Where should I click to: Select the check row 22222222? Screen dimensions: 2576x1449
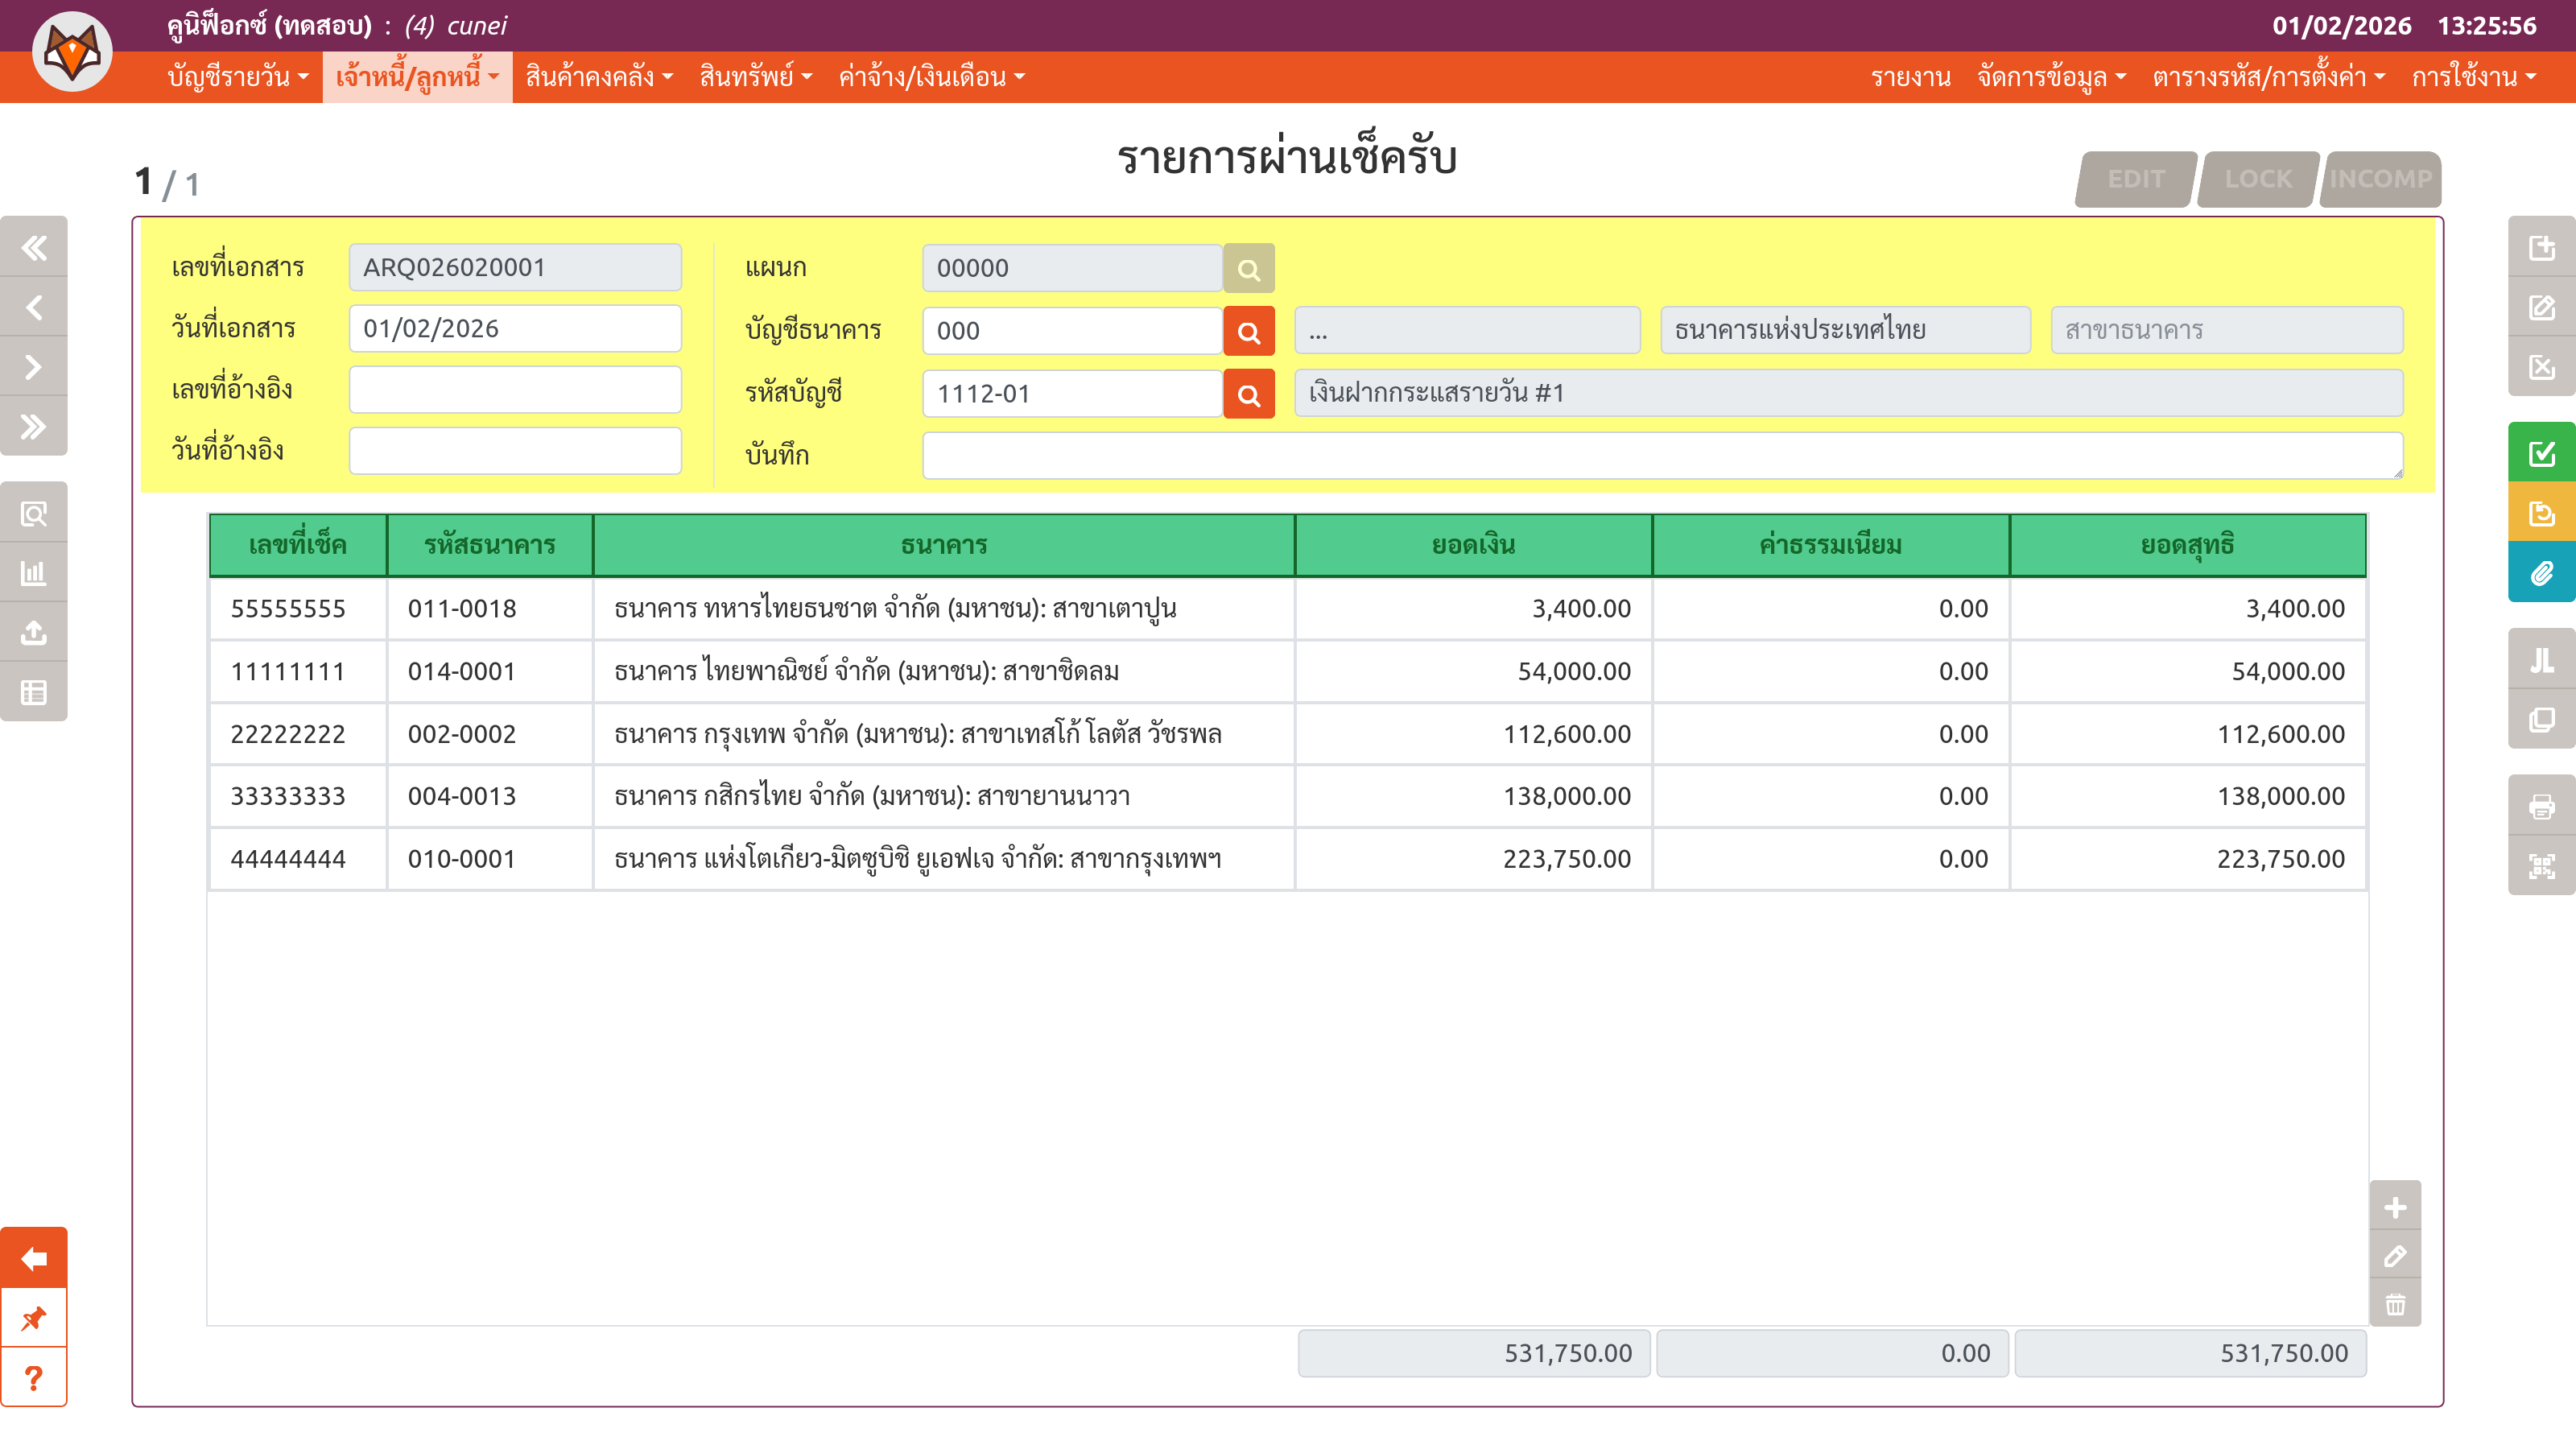288,734
